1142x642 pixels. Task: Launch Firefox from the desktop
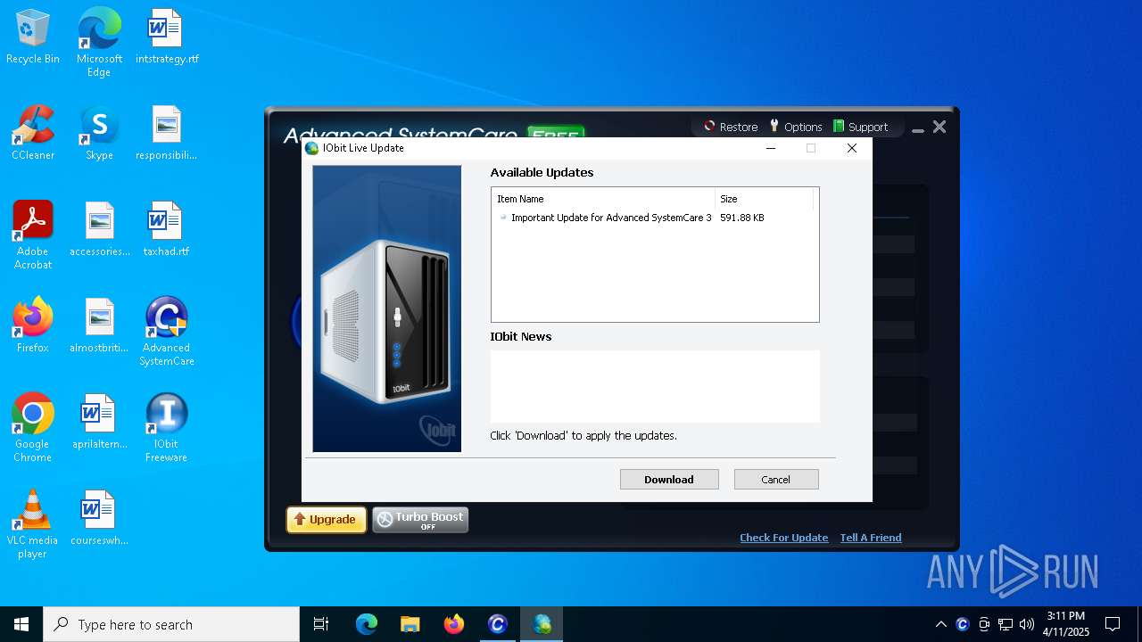coord(32,326)
